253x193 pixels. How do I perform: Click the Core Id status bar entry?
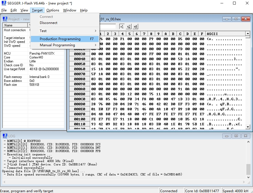pos(203,191)
